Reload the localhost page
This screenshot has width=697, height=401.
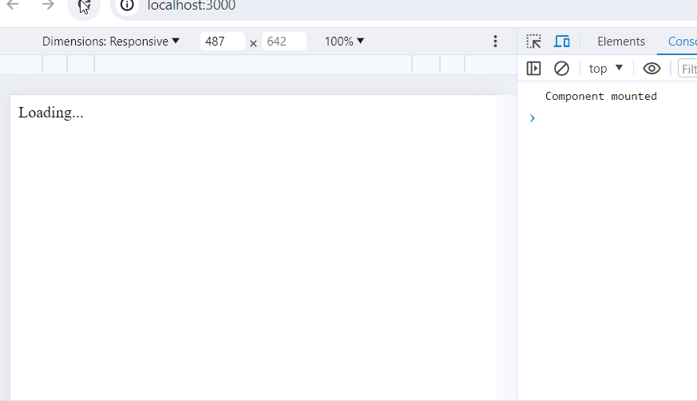(x=84, y=6)
